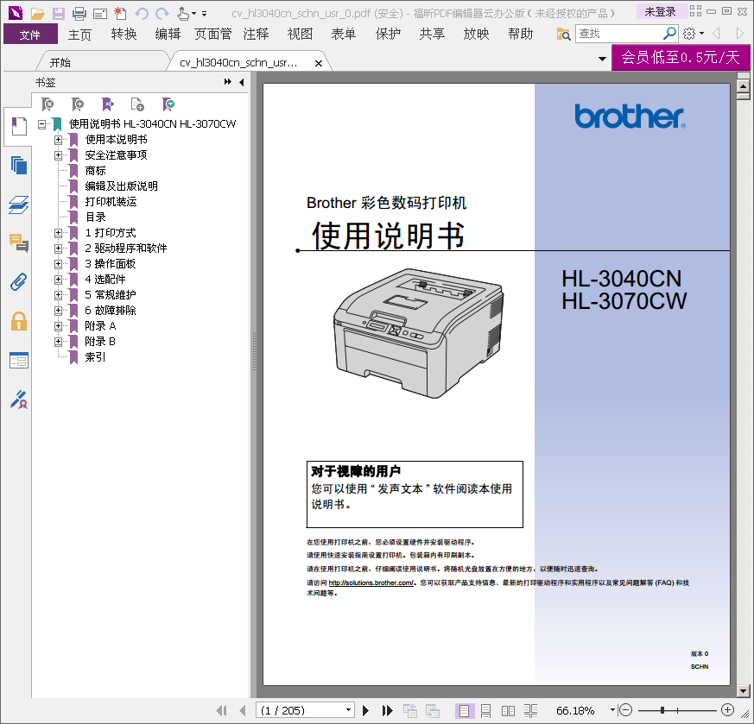
Task: Collapse the bookmarks panel with left triangle
Action: coord(241,82)
